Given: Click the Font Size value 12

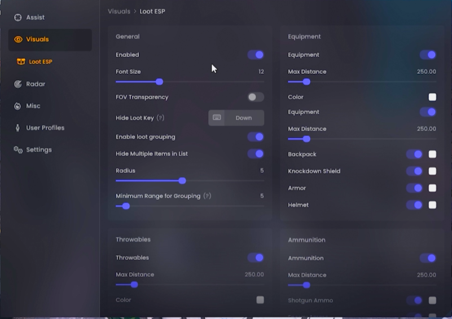Looking at the screenshot, I should [261, 72].
